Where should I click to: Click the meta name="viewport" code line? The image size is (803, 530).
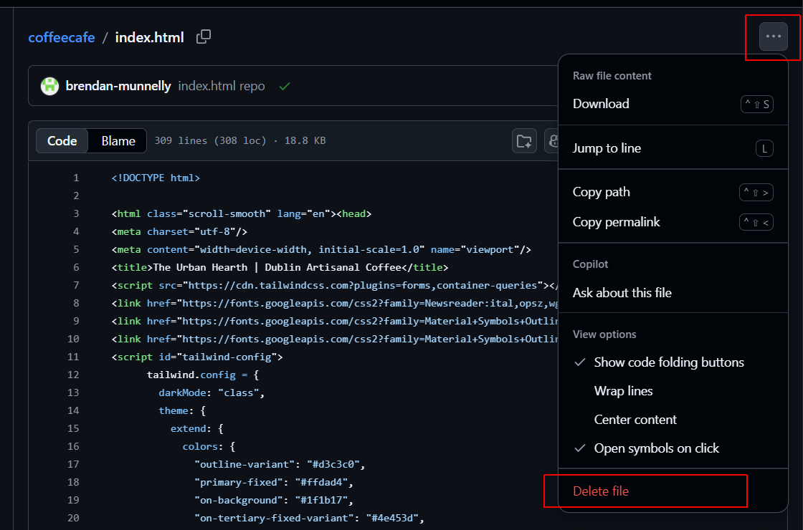click(x=321, y=250)
